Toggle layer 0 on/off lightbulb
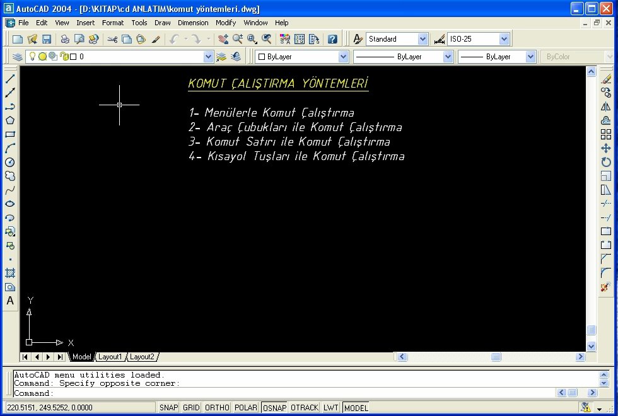618x416 pixels. click(32, 56)
